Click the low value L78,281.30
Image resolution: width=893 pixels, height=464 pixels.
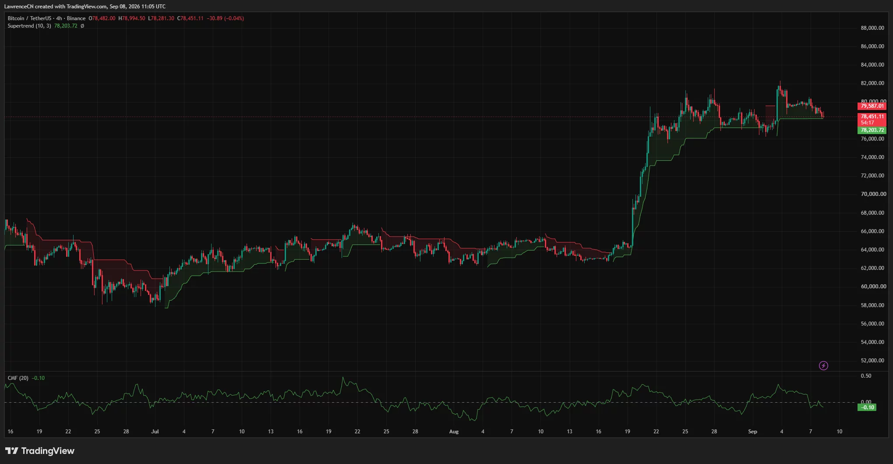pos(161,18)
